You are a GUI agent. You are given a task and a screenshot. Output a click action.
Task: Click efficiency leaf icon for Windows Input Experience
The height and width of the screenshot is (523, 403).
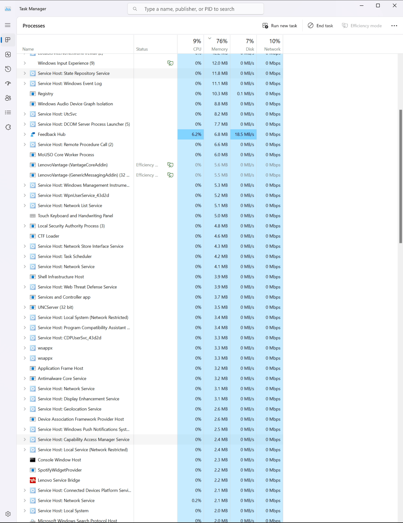pos(170,63)
